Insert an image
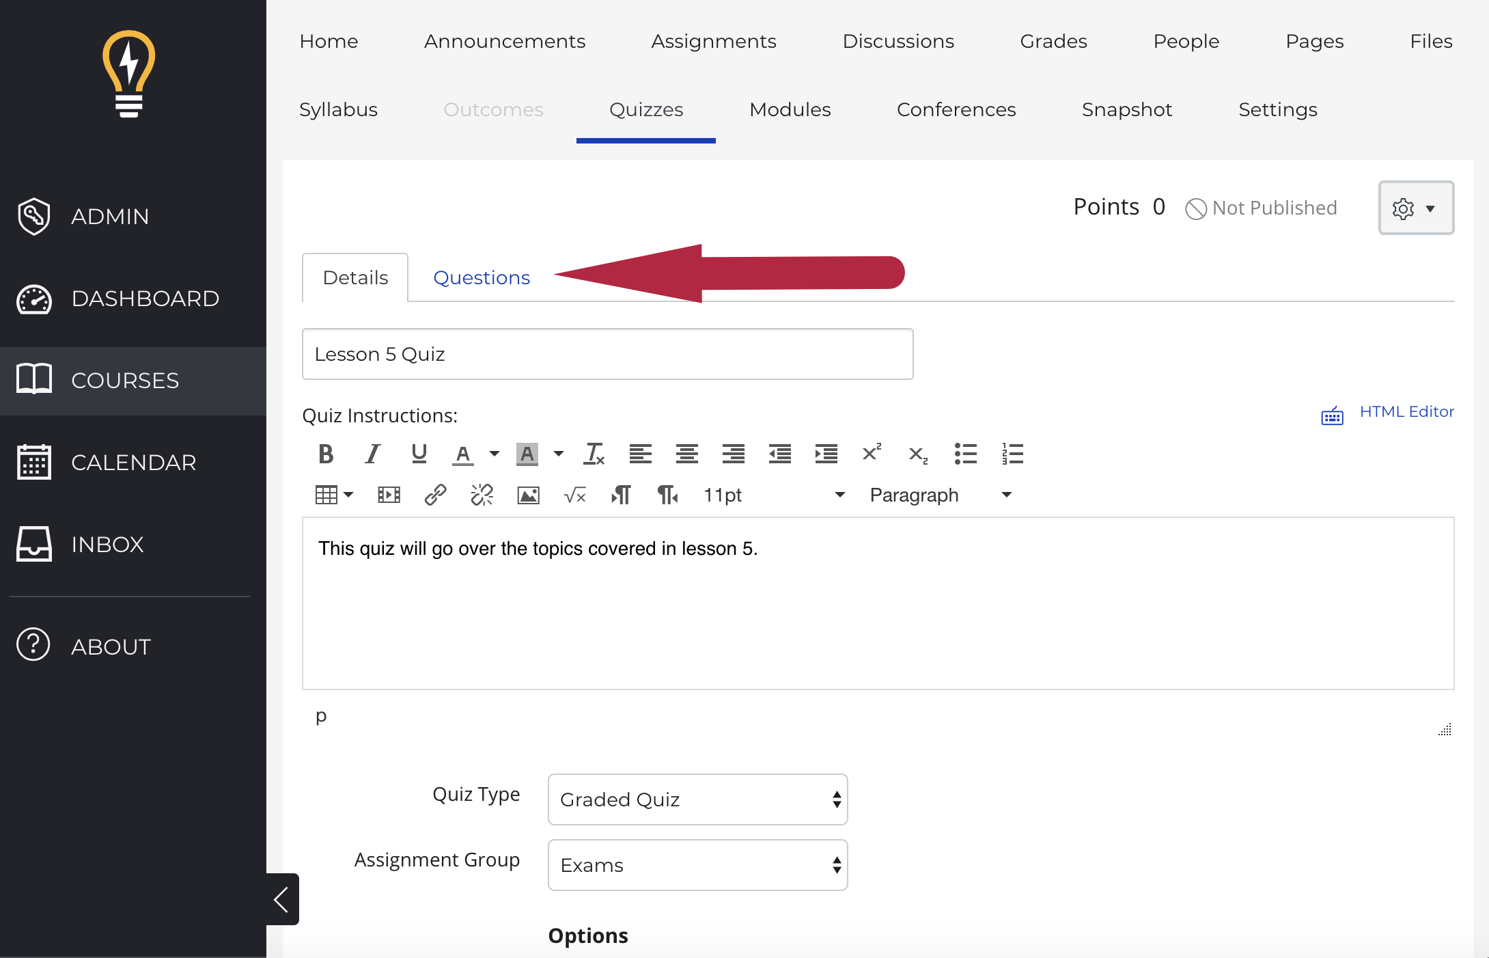The image size is (1489, 958). click(x=529, y=495)
